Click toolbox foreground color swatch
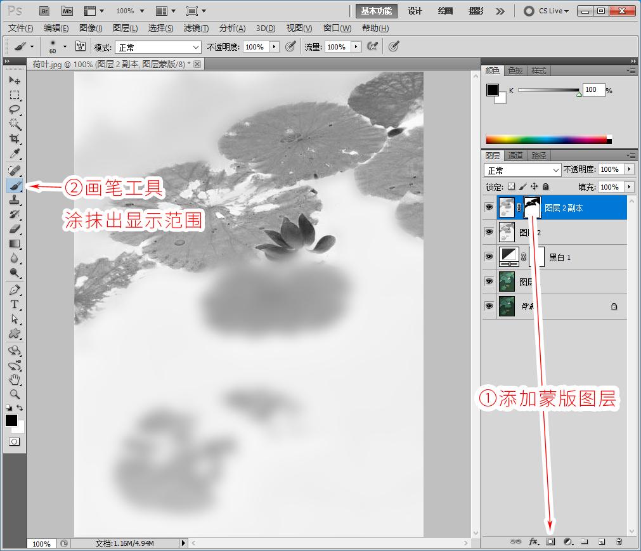 click(11, 420)
